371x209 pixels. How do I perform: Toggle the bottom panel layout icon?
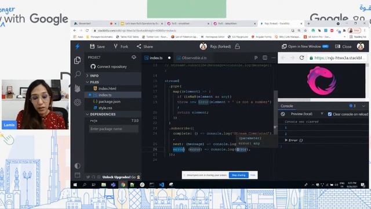[x=77, y=175]
